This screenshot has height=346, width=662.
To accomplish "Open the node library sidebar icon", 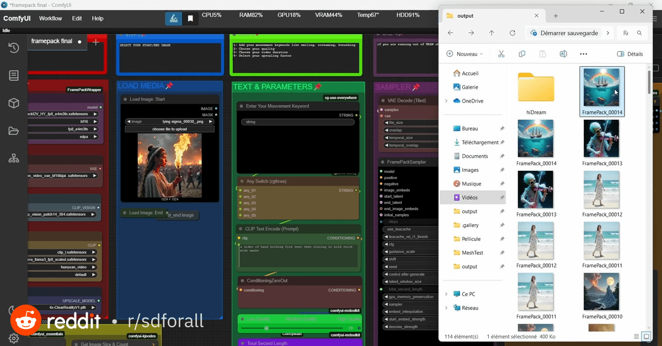I will (x=14, y=75).
